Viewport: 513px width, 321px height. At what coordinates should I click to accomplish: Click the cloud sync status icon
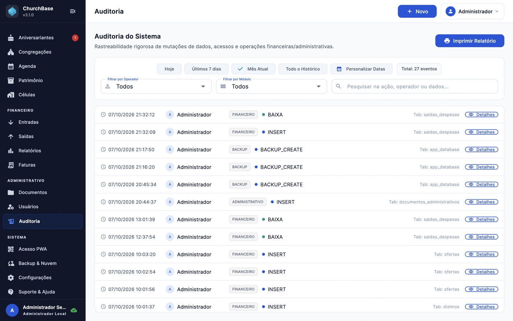click(x=74, y=310)
